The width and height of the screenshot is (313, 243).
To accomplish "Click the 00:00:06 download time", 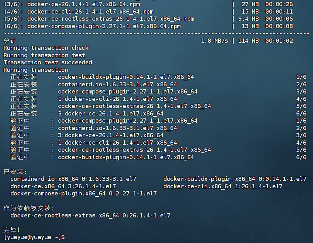I will [x=279, y=19].
